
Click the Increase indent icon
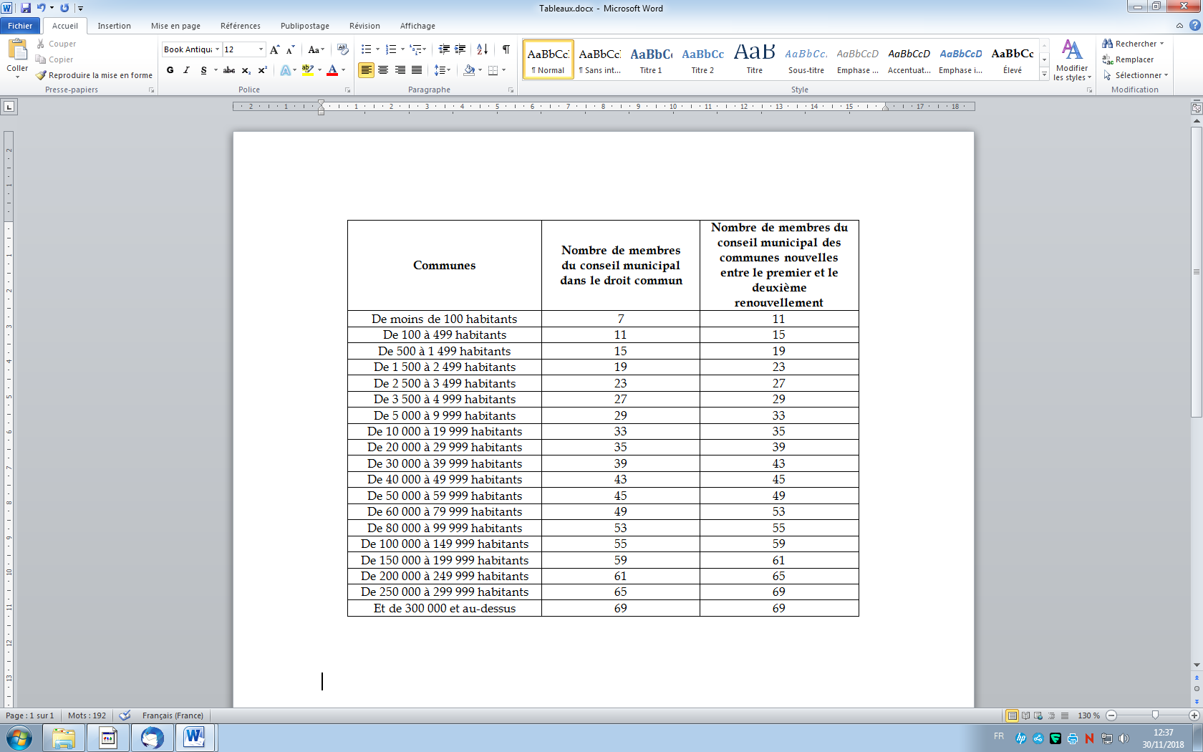460,49
